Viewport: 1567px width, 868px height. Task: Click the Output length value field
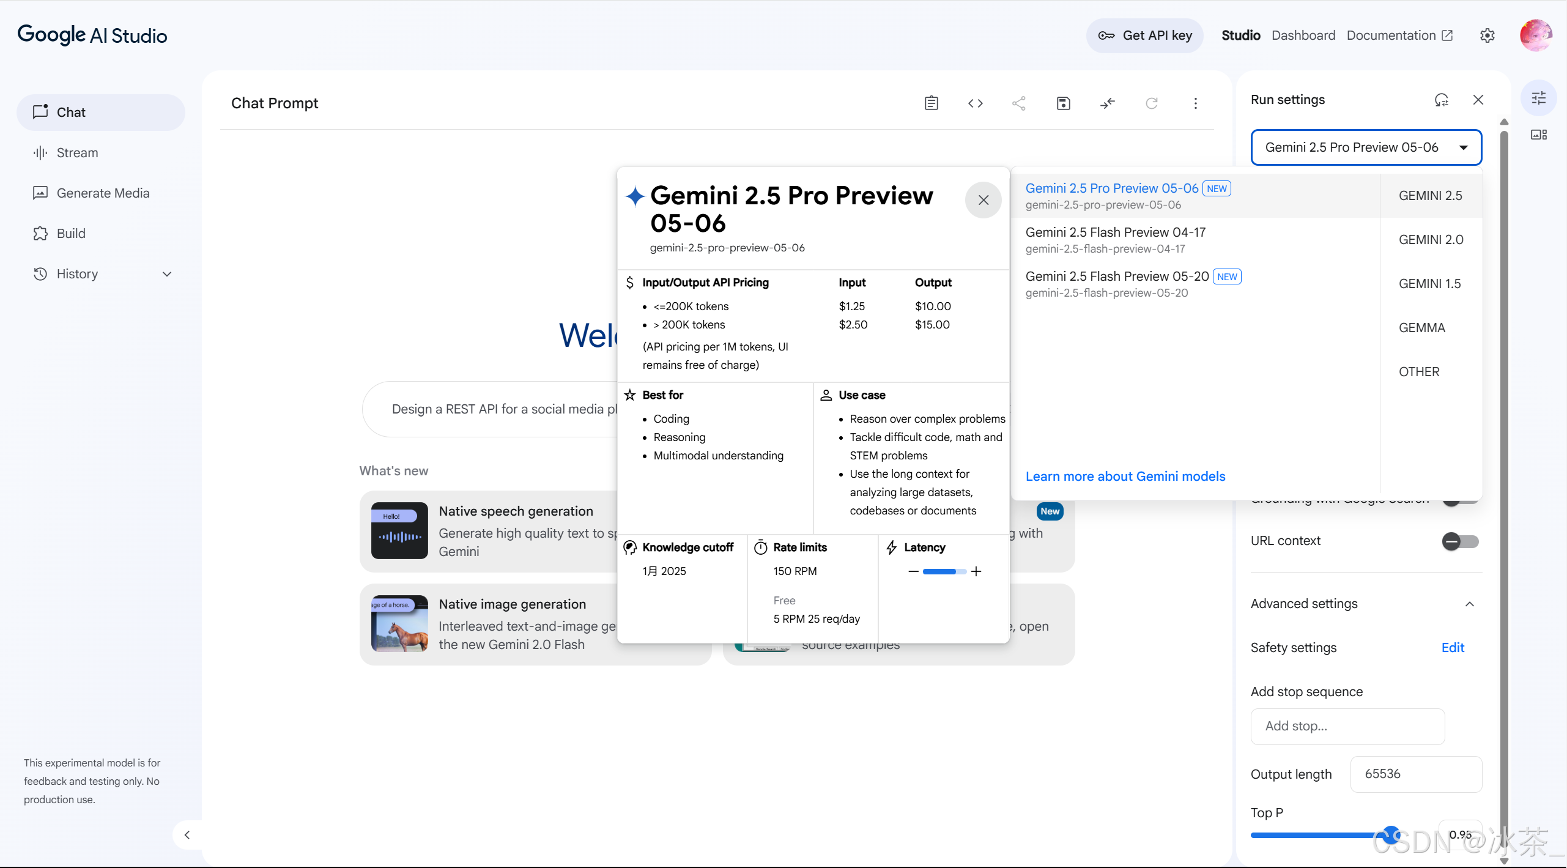tap(1416, 774)
